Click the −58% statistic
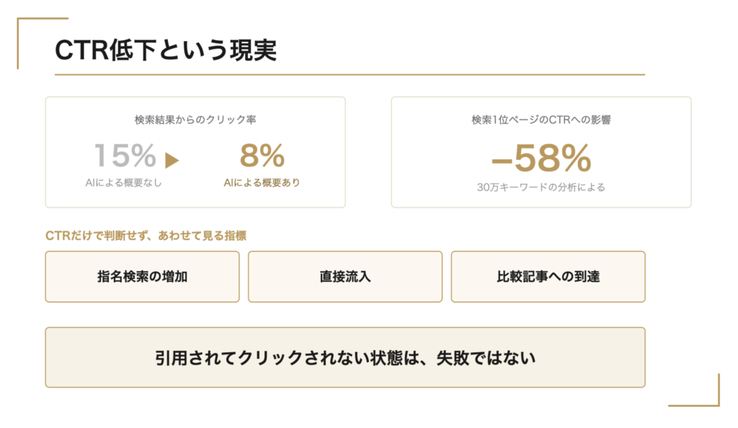Viewport: 738px width, 428px height. point(541,158)
